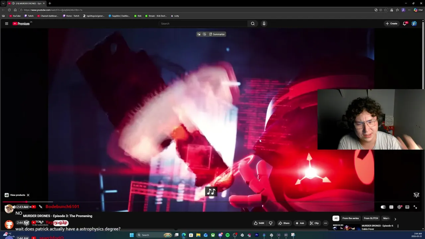Open the nutty bookmark
This screenshot has width=425, height=239.
175,16
